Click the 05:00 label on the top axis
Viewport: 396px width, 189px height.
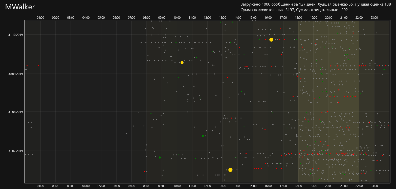tap(101, 17)
